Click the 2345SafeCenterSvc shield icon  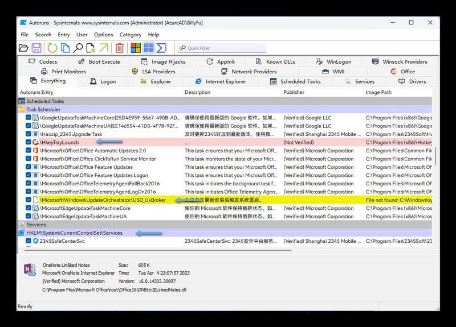[35, 241]
